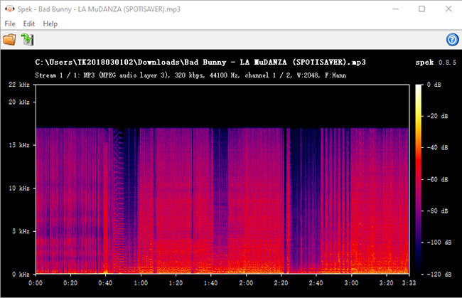The height and width of the screenshot is (298, 462).
Task: Open the File menu
Action: coord(10,24)
